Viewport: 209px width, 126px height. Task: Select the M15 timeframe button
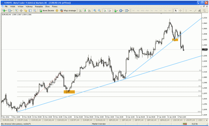[x=142, y=10]
